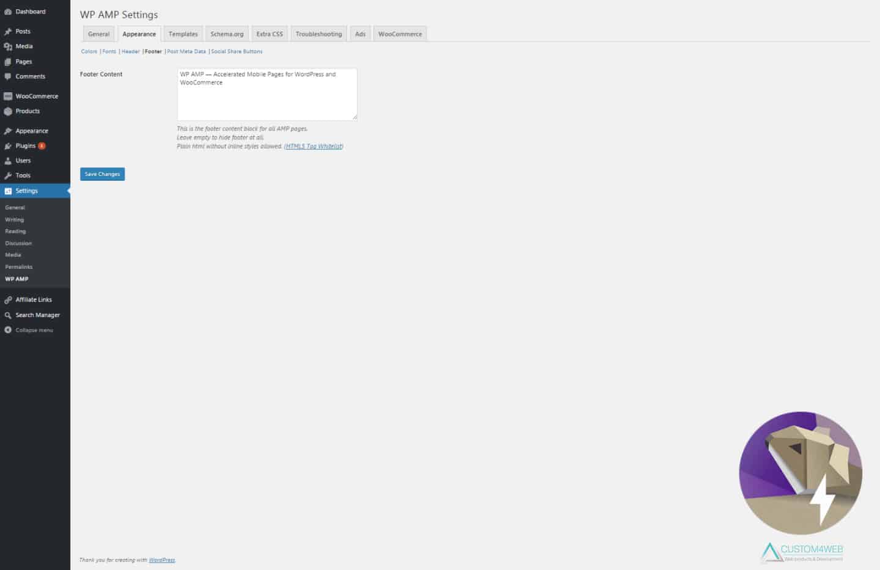
Task: Click the Tools wrench icon
Action: click(x=8, y=175)
